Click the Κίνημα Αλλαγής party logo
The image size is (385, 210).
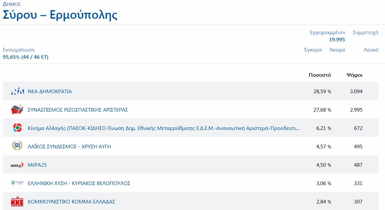pyautogui.click(x=17, y=128)
